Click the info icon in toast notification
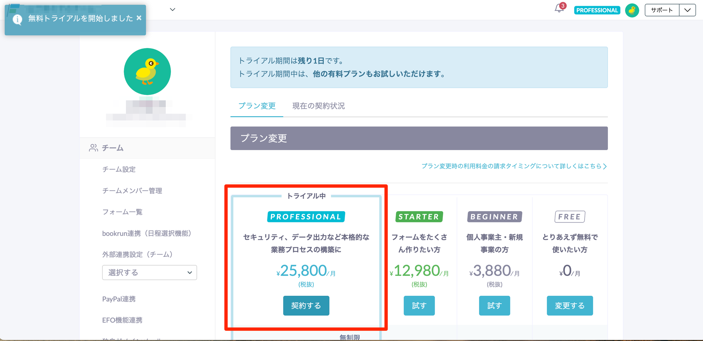Viewport: 703px width, 341px height. [17, 19]
